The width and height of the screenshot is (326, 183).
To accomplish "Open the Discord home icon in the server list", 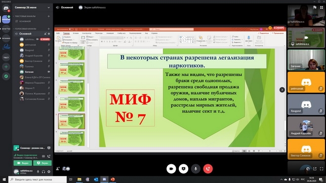I will 6,8.
